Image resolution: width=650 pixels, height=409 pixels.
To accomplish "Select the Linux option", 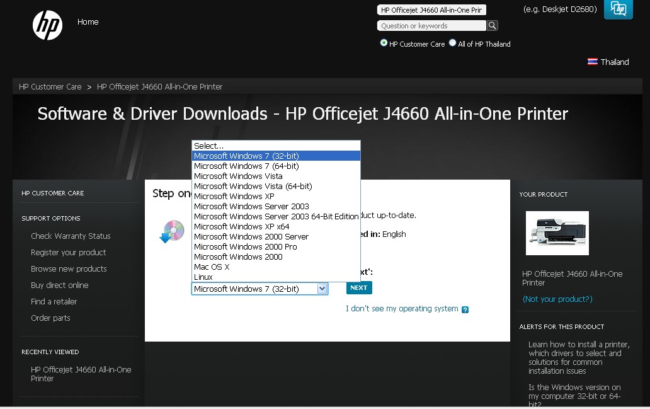I will 276,277.
